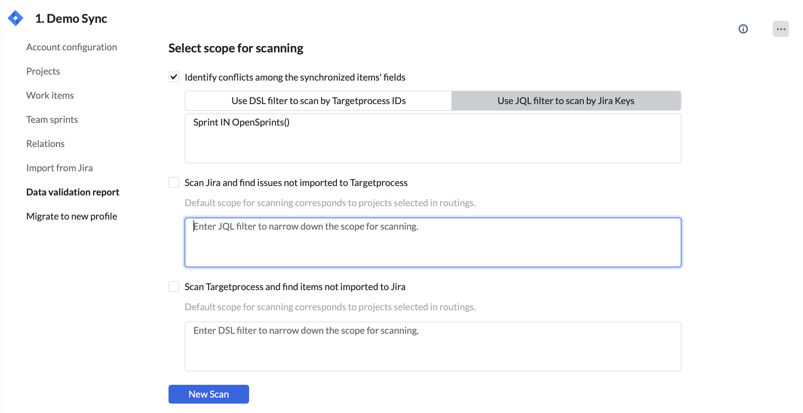Open Account configuration section

point(72,47)
